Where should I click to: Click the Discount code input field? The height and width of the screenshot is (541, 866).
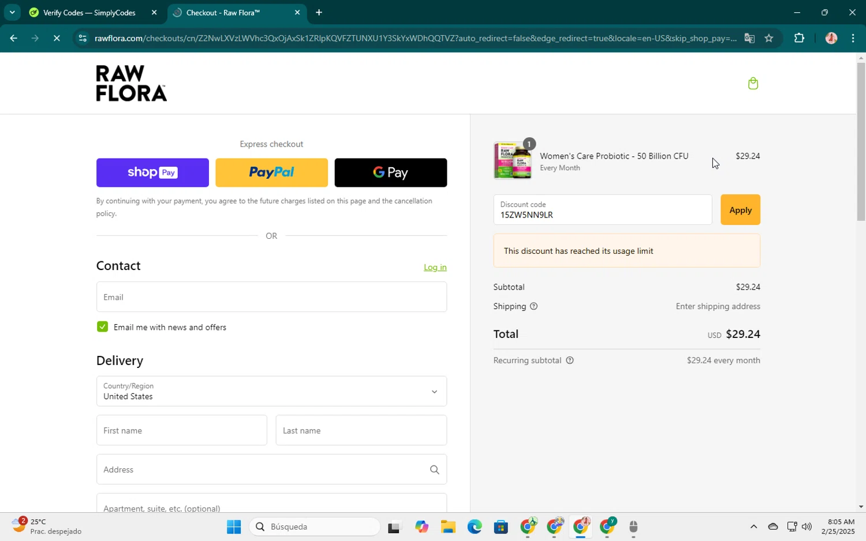click(603, 210)
